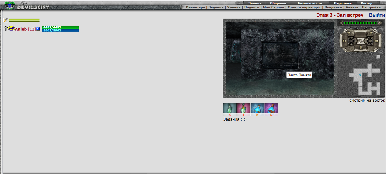Click the sword icon beside the yellow bar
Image resolution: width=386 pixels, height=174 pixels.
[x=6, y=20]
